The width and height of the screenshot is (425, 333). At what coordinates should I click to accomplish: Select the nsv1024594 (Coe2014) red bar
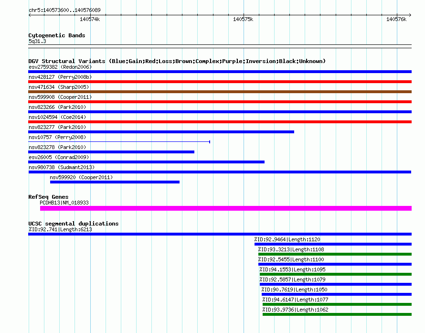coord(220,122)
